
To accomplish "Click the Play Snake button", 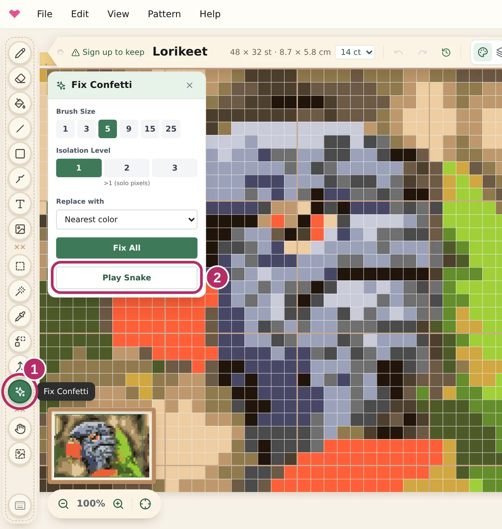I will [127, 278].
